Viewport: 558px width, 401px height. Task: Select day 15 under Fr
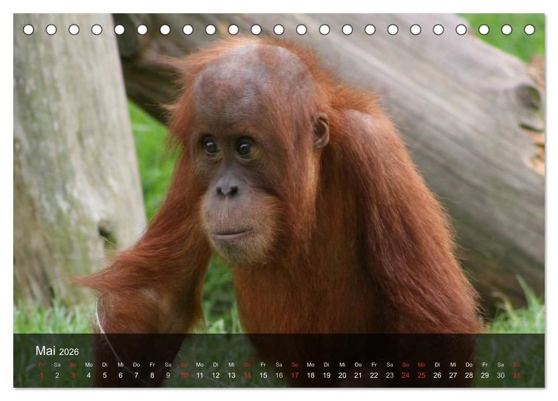pos(263,375)
